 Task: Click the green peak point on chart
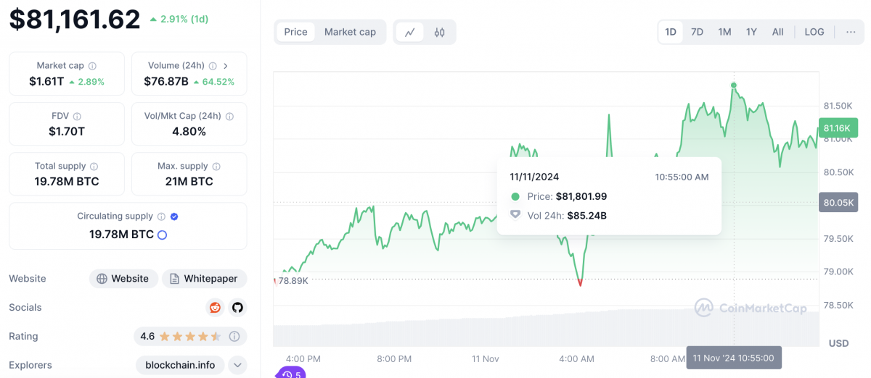[x=734, y=85]
